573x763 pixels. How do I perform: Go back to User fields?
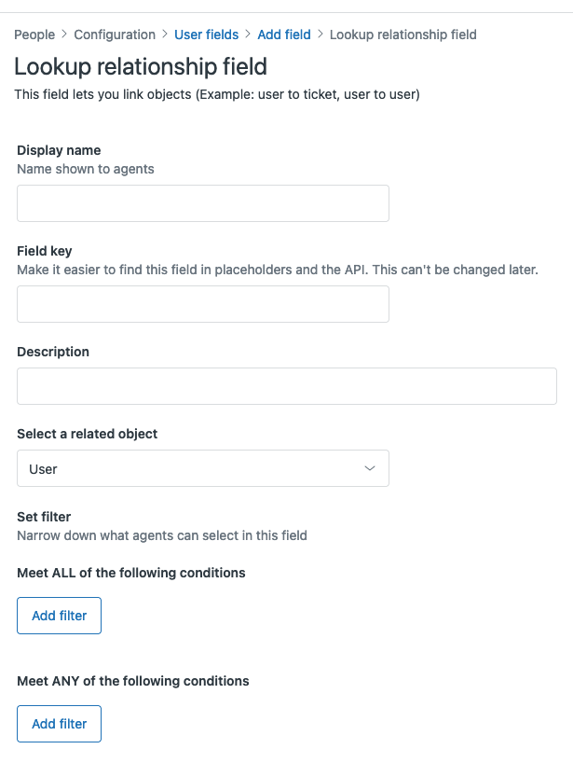point(207,35)
